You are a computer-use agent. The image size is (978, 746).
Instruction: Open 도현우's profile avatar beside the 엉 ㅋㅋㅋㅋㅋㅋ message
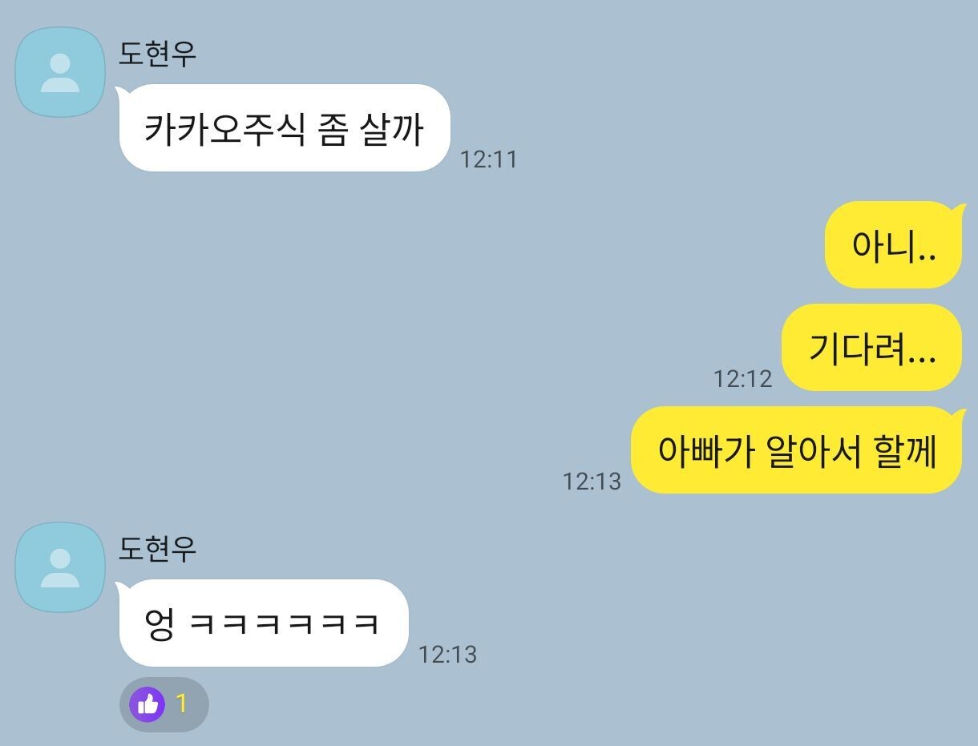(x=60, y=567)
